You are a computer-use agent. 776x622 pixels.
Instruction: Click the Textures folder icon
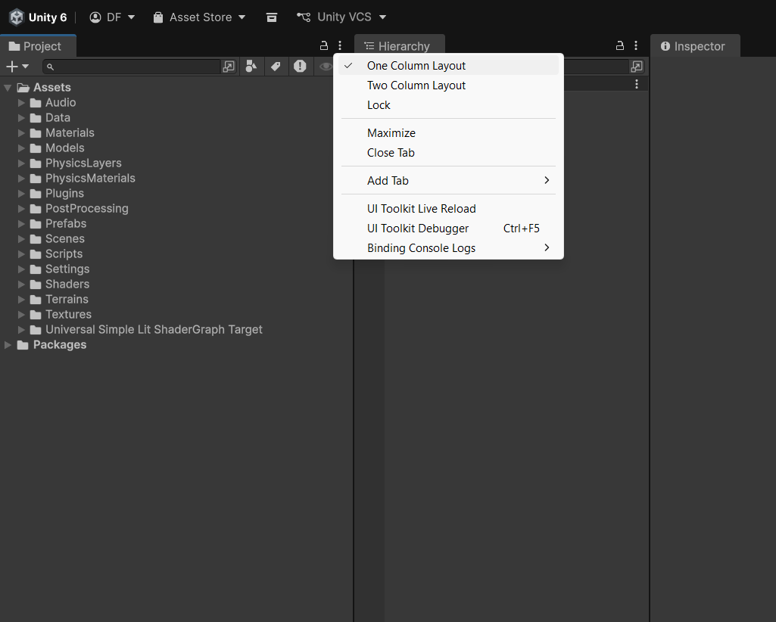(x=35, y=315)
